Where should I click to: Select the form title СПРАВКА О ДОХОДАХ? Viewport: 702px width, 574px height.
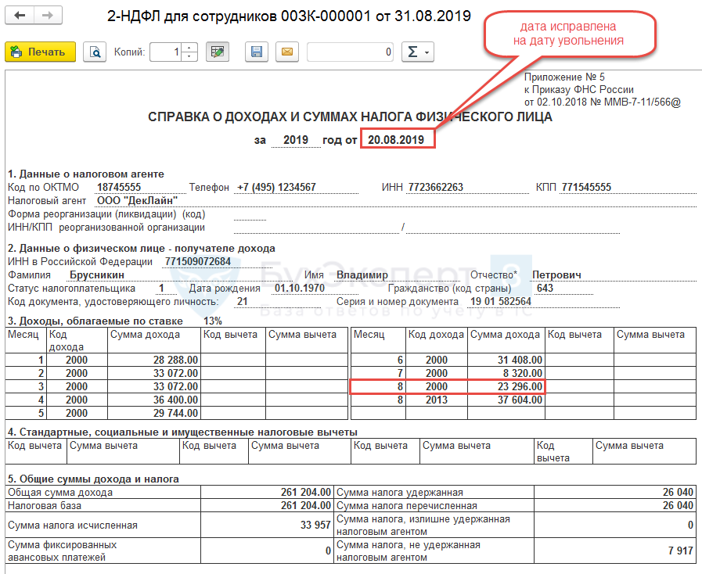pos(350,117)
